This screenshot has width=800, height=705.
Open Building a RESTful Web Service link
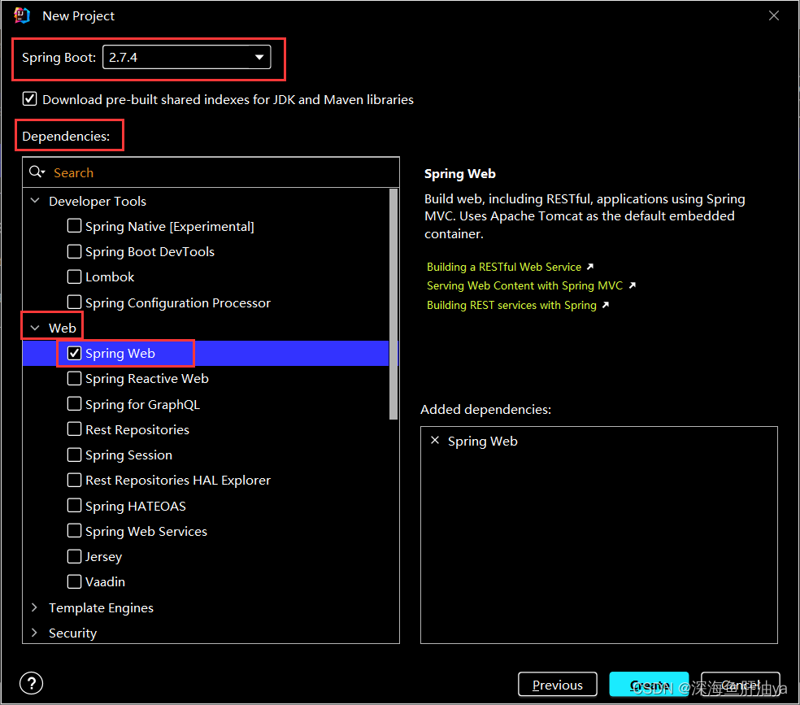click(503, 267)
